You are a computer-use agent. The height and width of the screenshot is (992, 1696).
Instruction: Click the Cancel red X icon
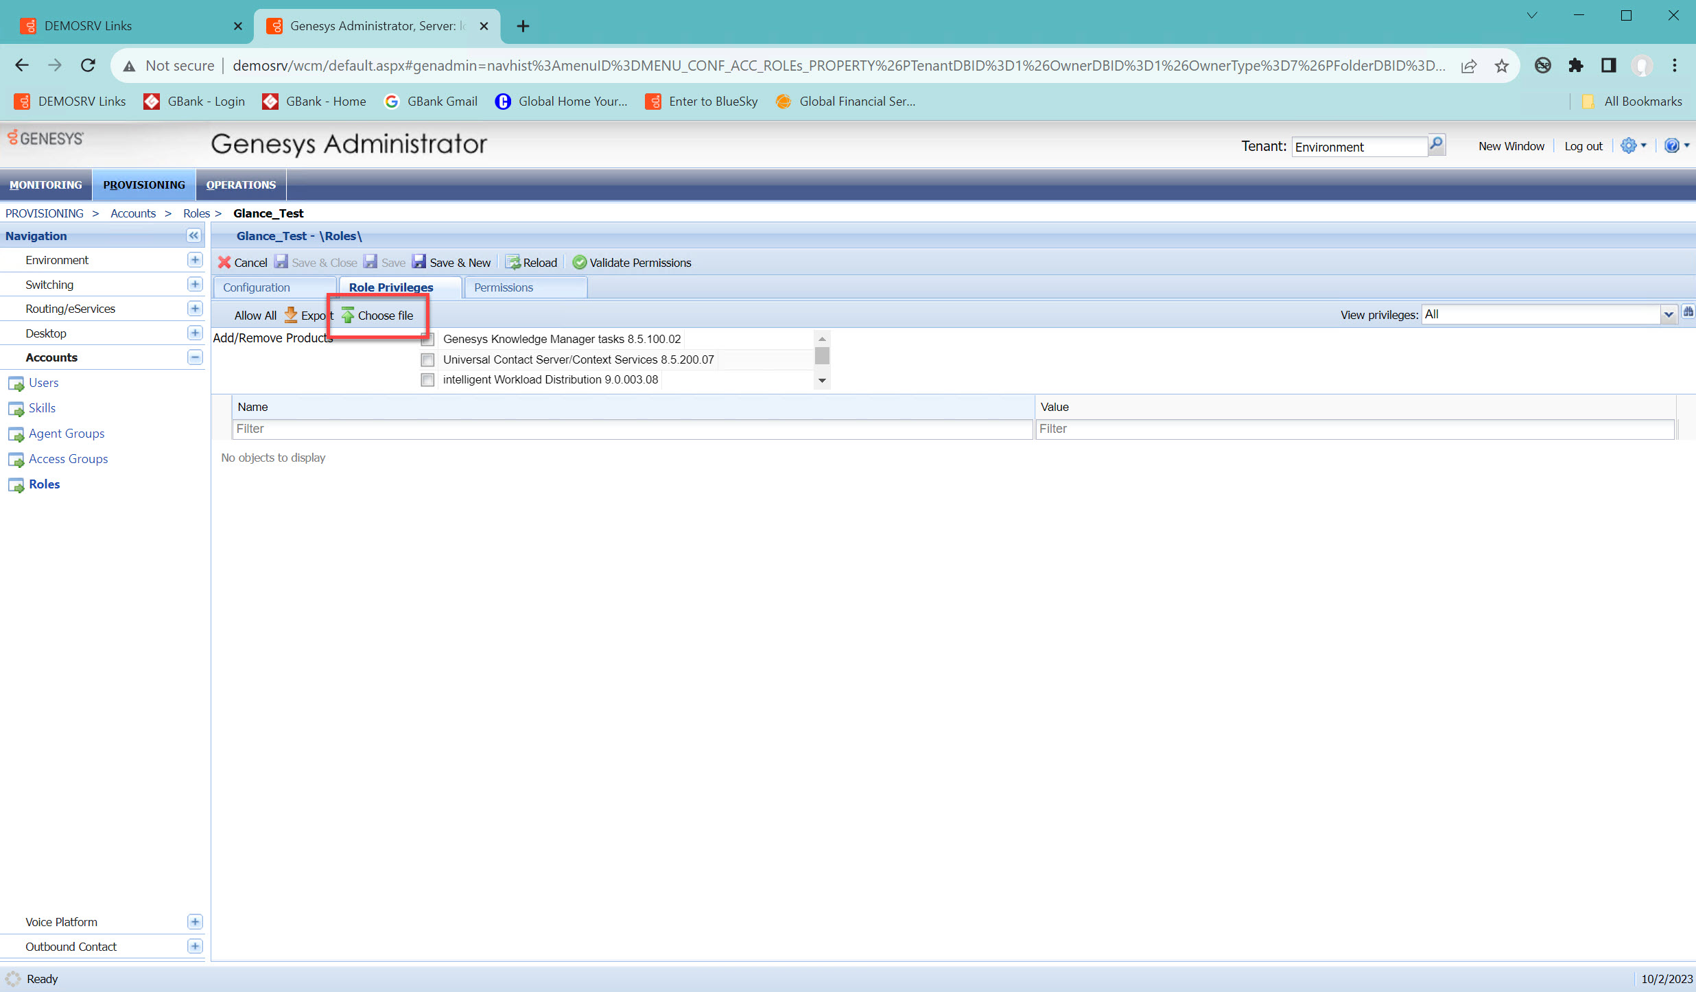tap(224, 262)
